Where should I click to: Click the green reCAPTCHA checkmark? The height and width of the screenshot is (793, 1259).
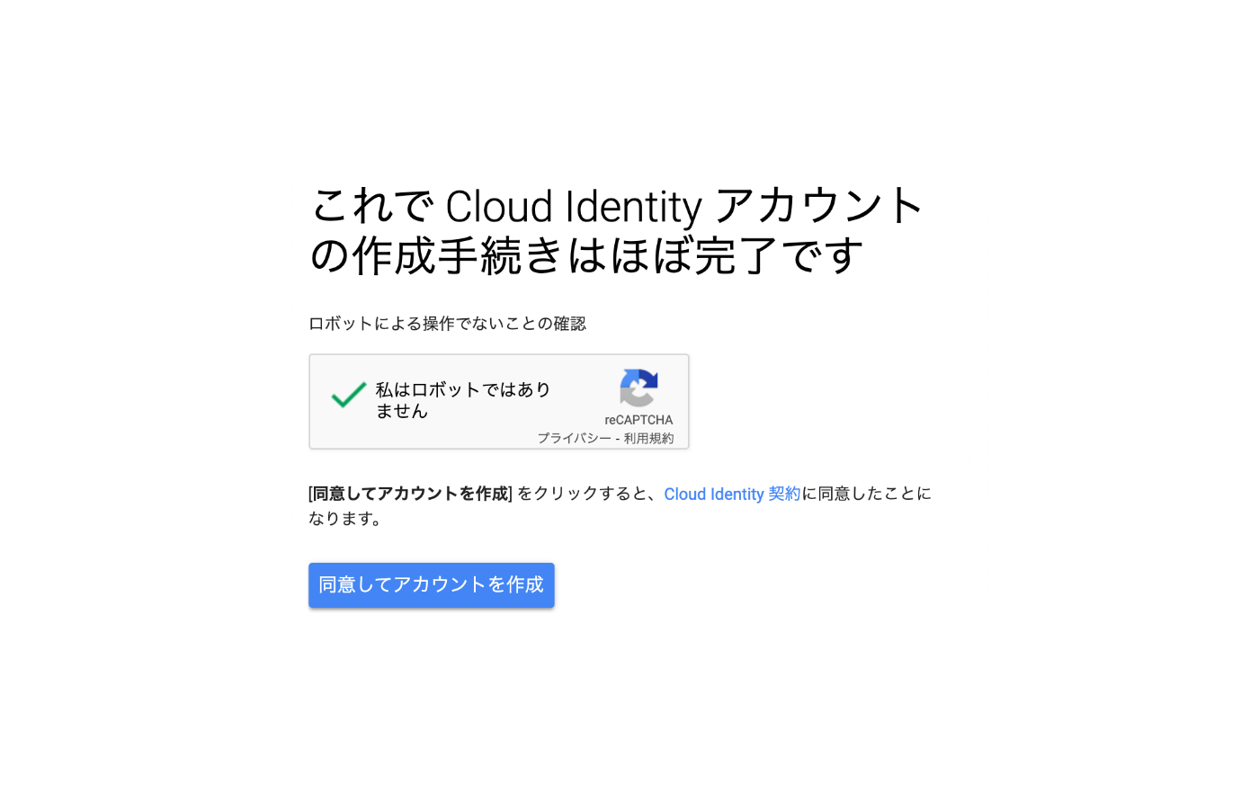pos(348,394)
